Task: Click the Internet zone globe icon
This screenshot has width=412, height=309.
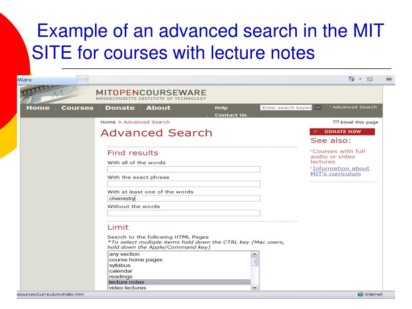Action: tap(360, 294)
